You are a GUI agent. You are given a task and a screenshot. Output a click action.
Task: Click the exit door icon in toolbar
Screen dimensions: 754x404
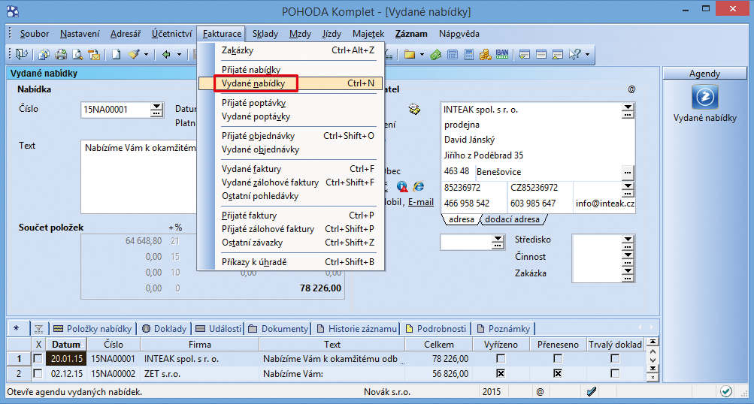click(x=22, y=54)
